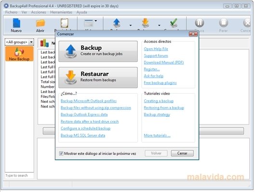Viewport: 255px width, 192px height.
Task: Click the Ask for help link
Action: tap(153, 76)
